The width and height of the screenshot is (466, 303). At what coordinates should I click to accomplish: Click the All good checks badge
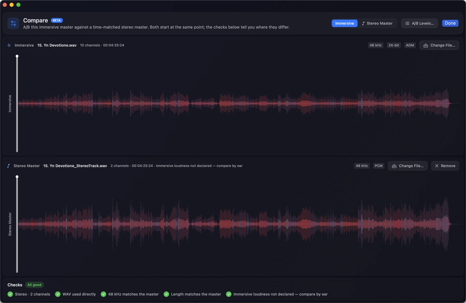point(34,285)
